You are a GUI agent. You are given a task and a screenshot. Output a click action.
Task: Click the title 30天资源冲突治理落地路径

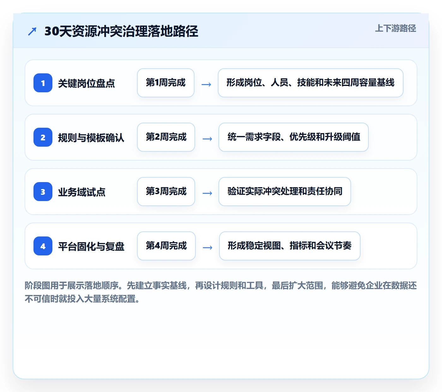(x=121, y=31)
